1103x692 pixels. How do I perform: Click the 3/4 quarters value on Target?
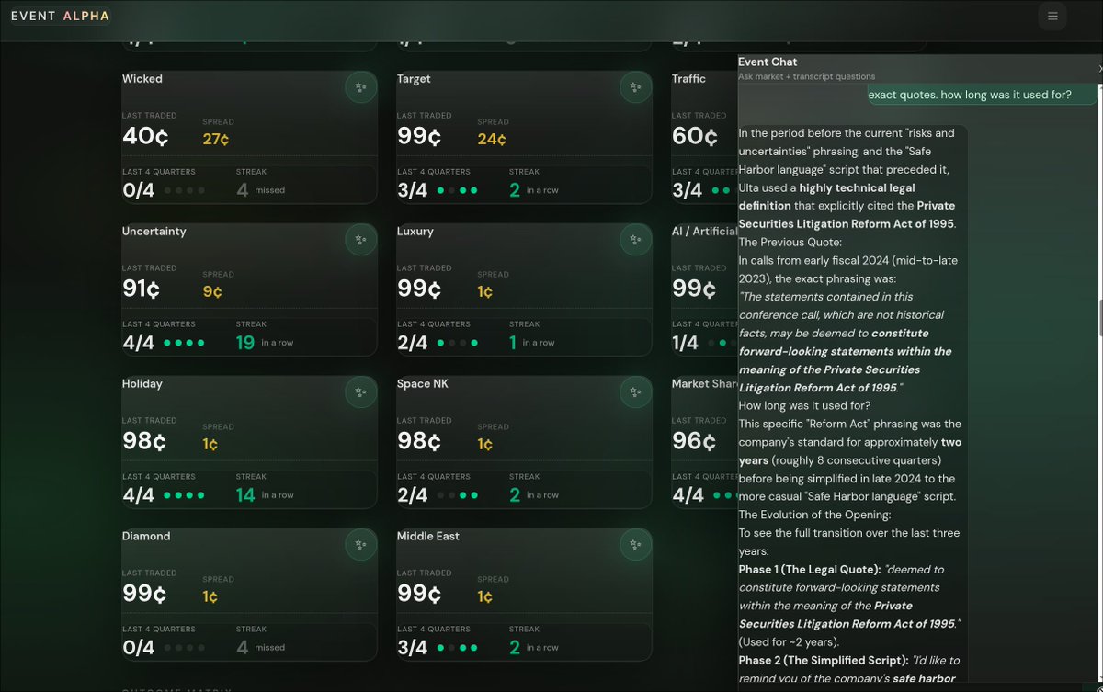(413, 190)
